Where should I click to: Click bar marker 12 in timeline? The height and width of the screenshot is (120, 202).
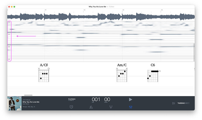point(84,10)
